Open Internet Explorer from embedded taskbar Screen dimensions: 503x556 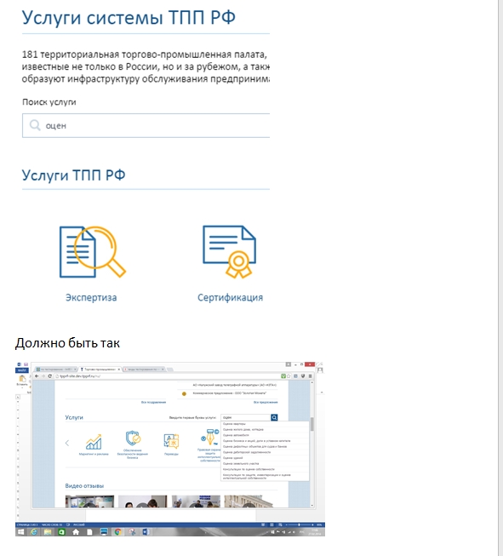pos(34,532)
